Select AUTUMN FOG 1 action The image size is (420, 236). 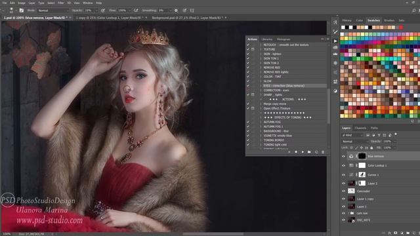pos(273,127)
